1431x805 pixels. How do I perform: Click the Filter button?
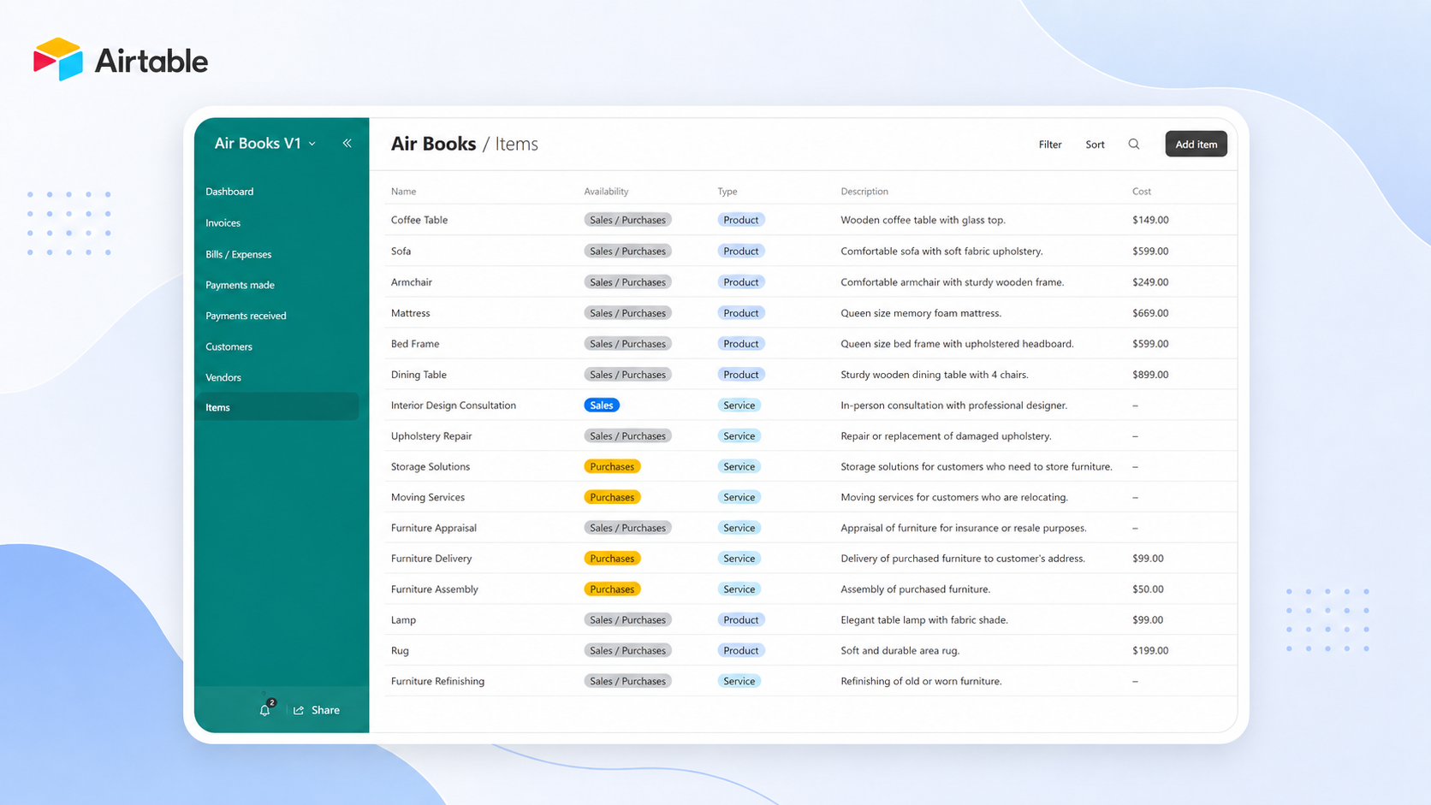(1050, 145)
